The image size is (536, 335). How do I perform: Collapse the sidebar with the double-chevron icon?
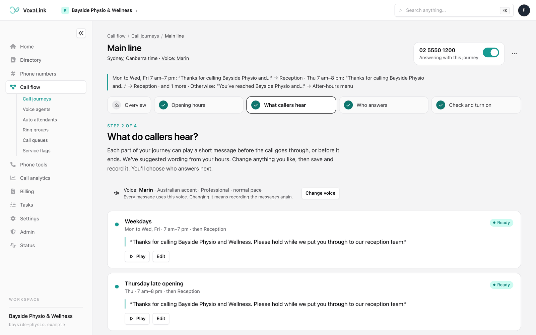pyautogui.click(x=81, y=33)
